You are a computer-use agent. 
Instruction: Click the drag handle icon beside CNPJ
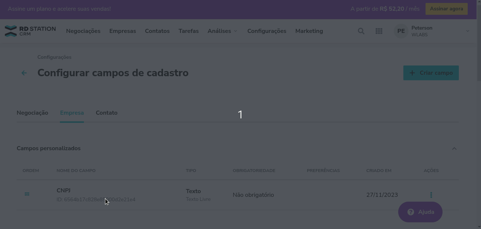click(27, 194)
